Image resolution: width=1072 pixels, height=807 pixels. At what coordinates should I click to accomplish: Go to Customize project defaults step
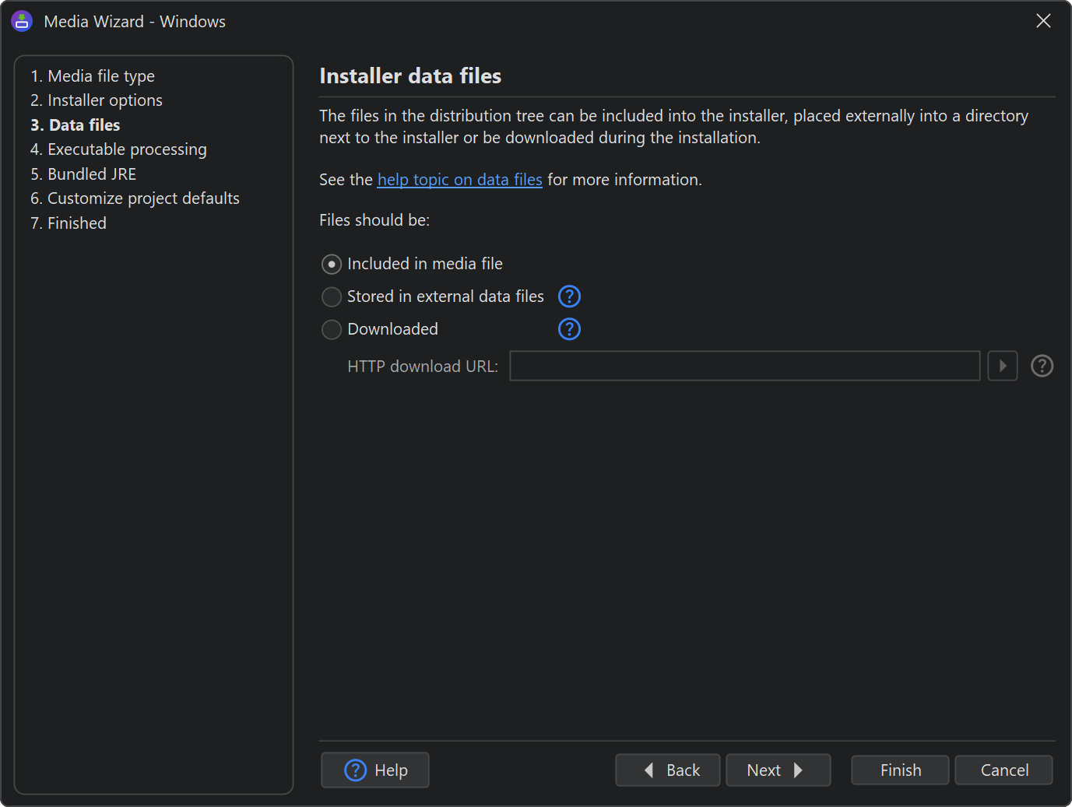point(135,198)
